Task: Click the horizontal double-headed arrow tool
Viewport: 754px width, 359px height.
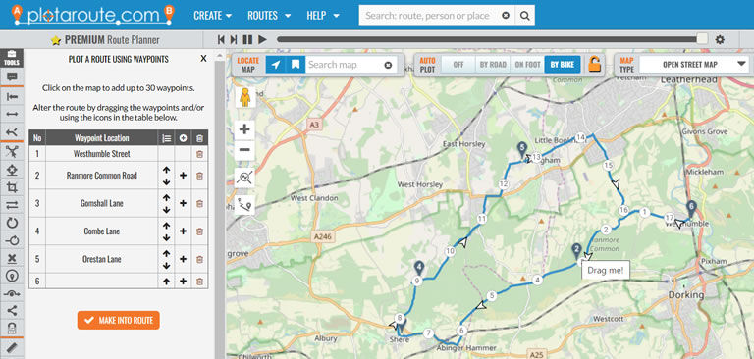Action: pyautogui.click(x=12, y=114)
